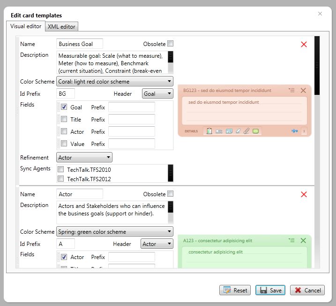The width and height of the screenshot is (336, 306).
Task: Click the Measurable goal description text box
Action: click(x=112, y=62)
